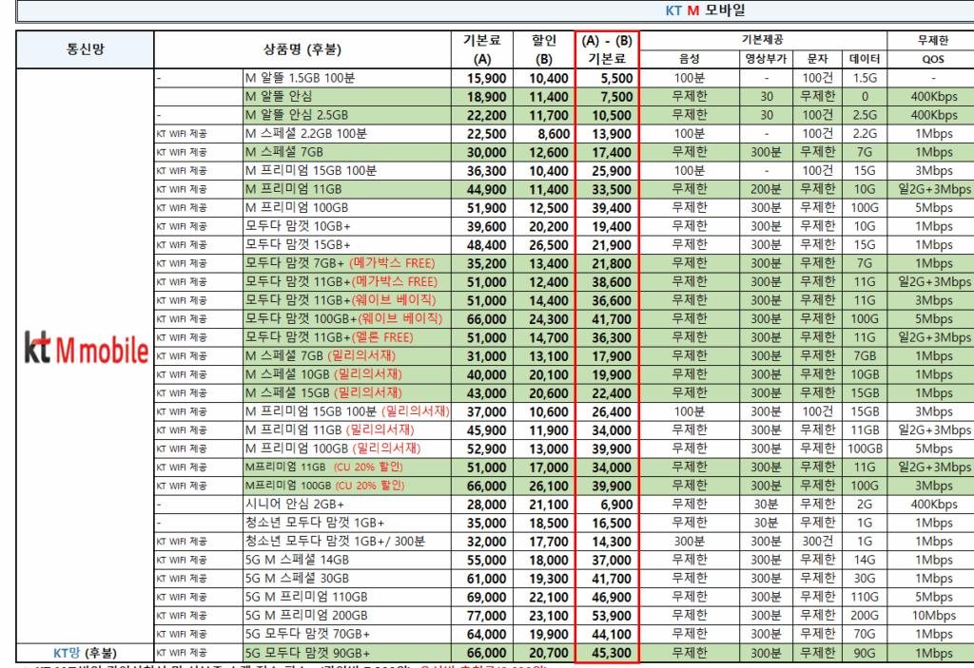
Task: Select the '5G 모두다 맘껏 70GB+' plan name
Action: click(x=307, y=635)
